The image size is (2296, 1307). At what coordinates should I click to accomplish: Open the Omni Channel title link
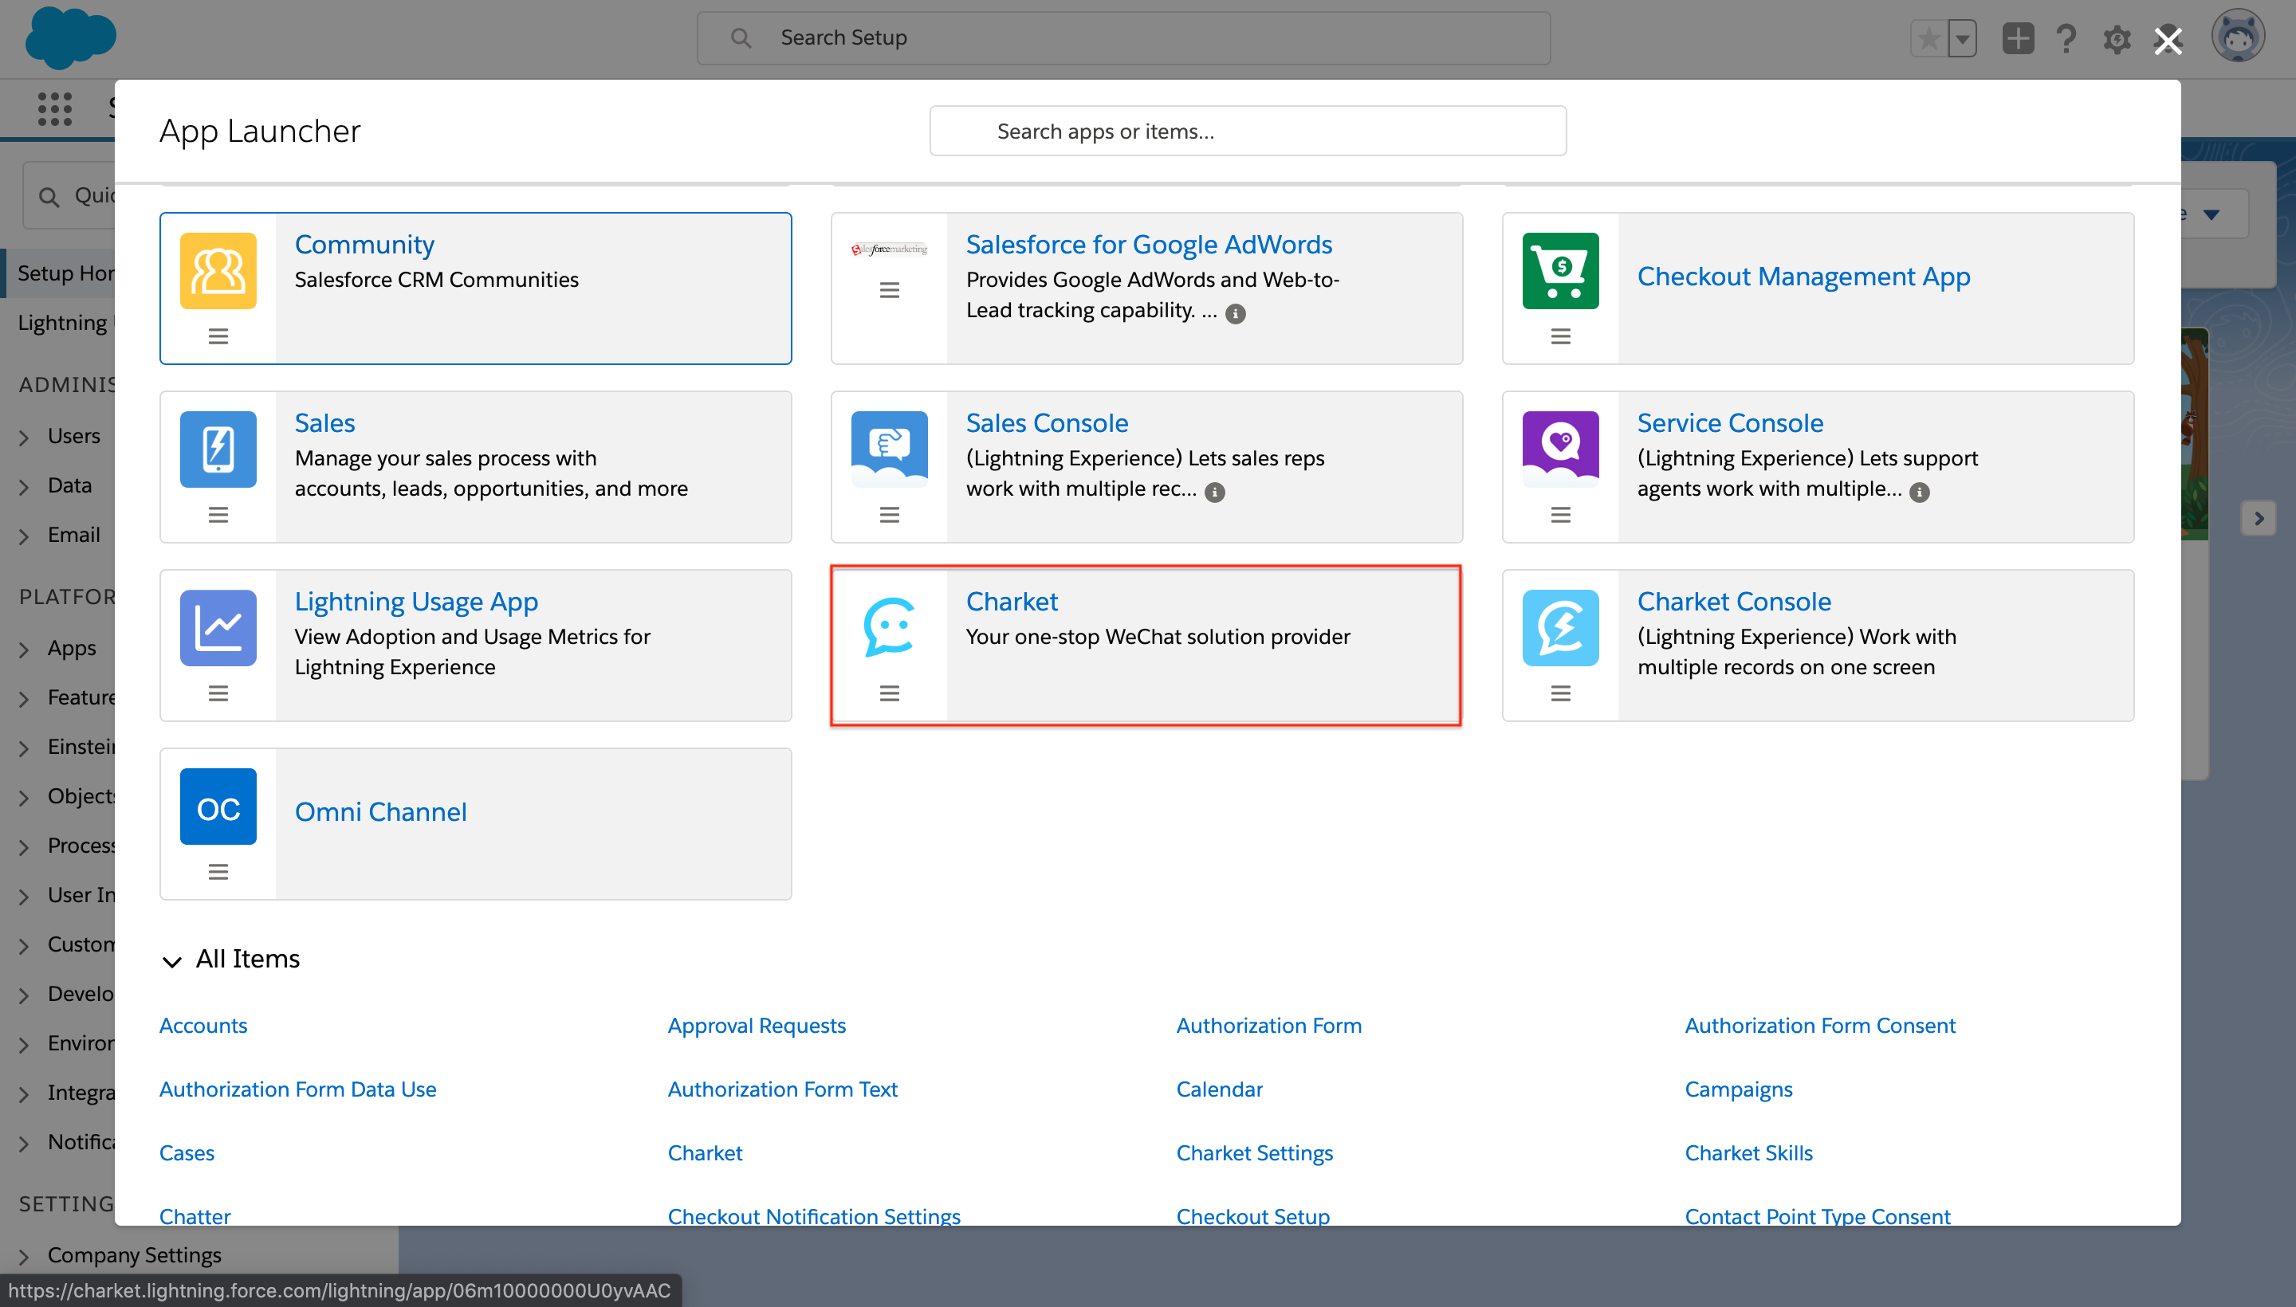click(x=379, y=811)
